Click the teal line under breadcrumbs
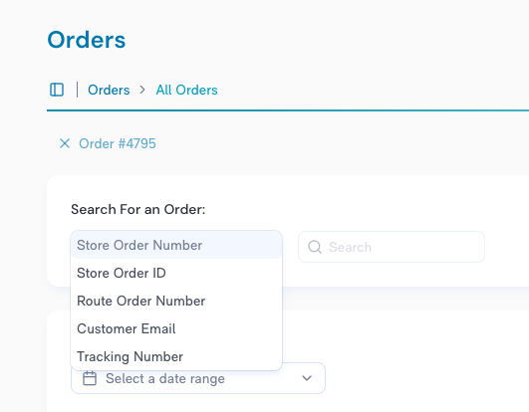 click(288, 110)
